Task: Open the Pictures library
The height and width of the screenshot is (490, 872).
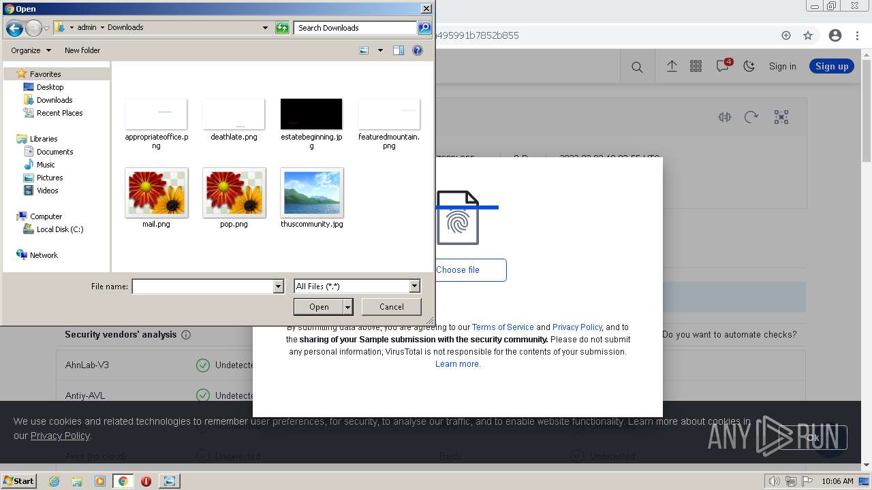Action: point(50,178)
